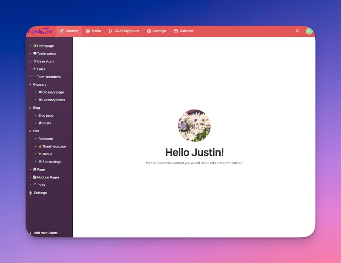341x263 pixels.
Task: Click the Thank you page thumbs-up icon
Action: (x=40, y=146)
